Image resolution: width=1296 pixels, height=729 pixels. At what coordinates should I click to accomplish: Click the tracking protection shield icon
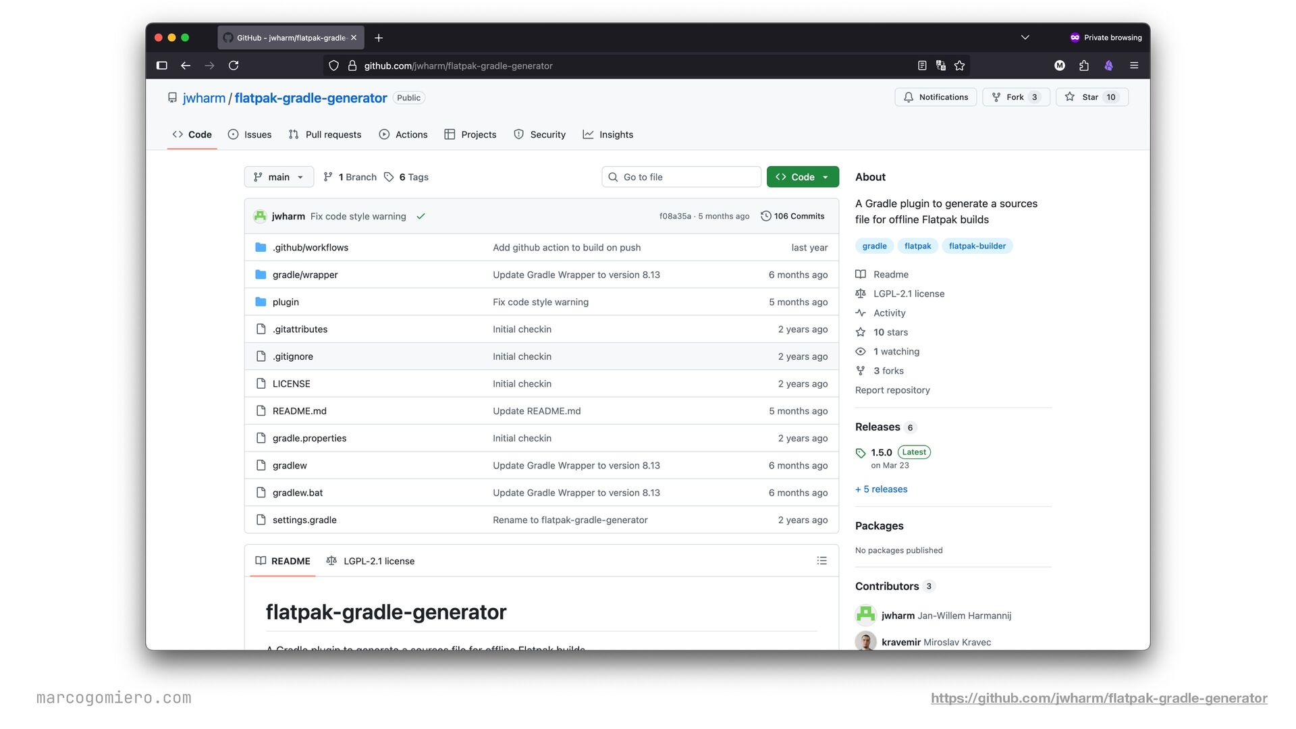point(333,65)
